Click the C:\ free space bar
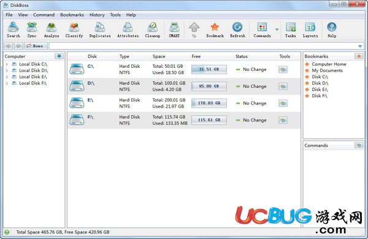The image size is (368, 239). (x=209, y=70)
